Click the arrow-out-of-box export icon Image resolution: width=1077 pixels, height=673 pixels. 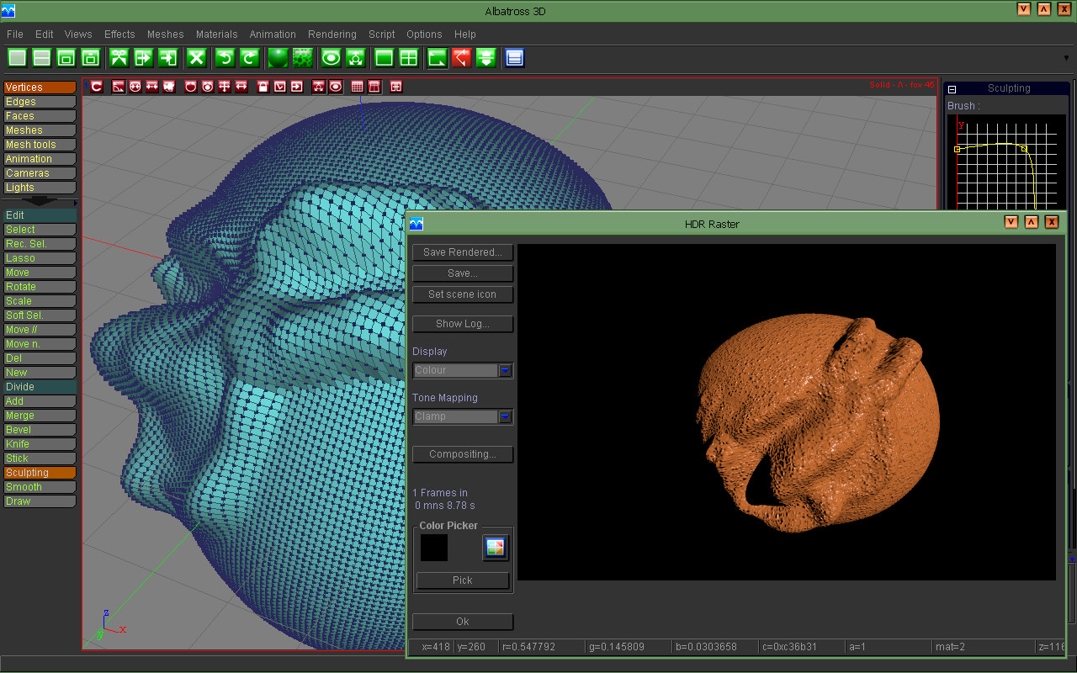click(143, 58)
